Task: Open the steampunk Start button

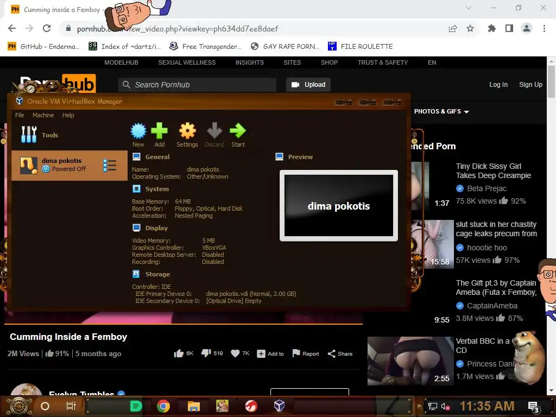Action: click(19, 406)
